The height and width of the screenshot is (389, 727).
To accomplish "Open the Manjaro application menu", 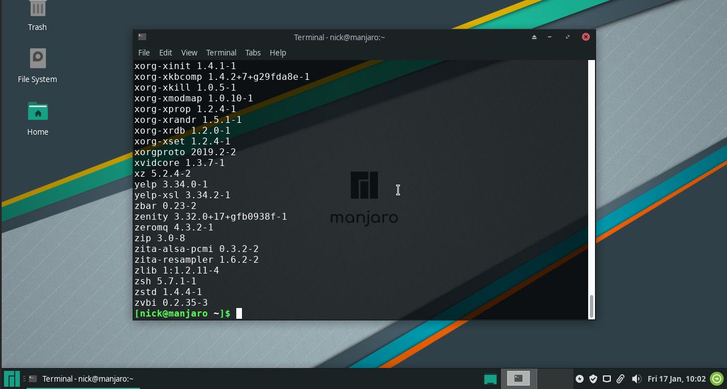I will (12, 378).
